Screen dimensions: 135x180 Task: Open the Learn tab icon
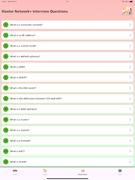click(15, 171)
